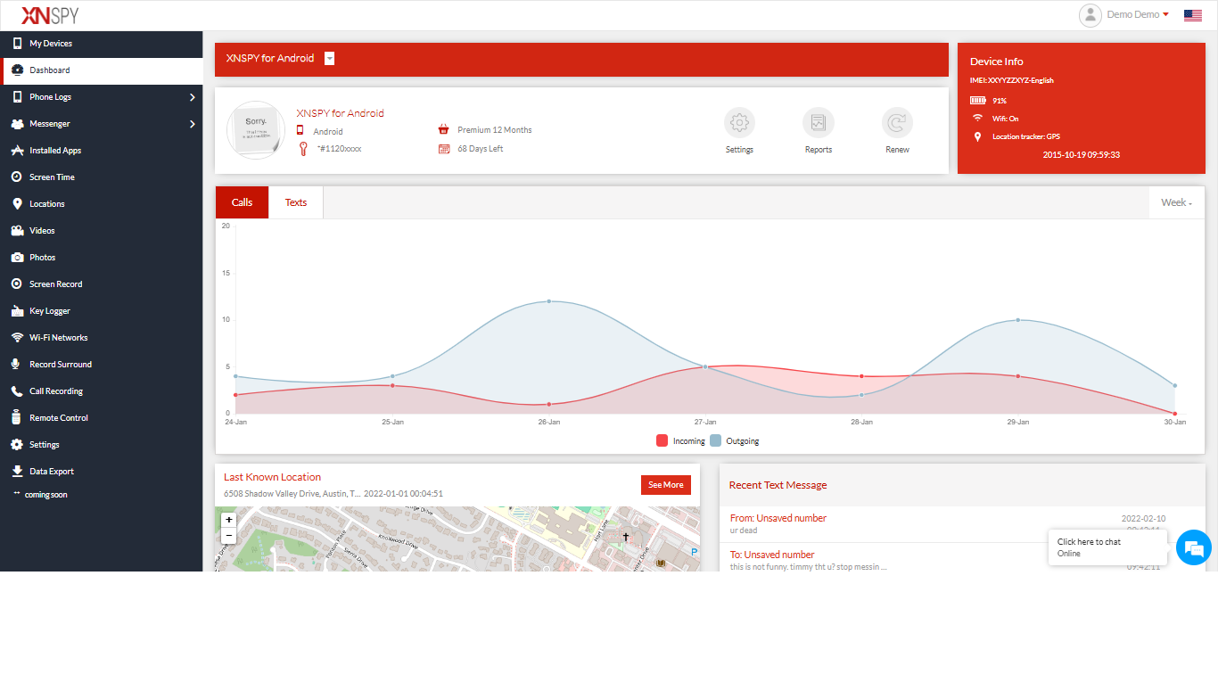Click the Wi-Fi Networks icon

[17, 338]
